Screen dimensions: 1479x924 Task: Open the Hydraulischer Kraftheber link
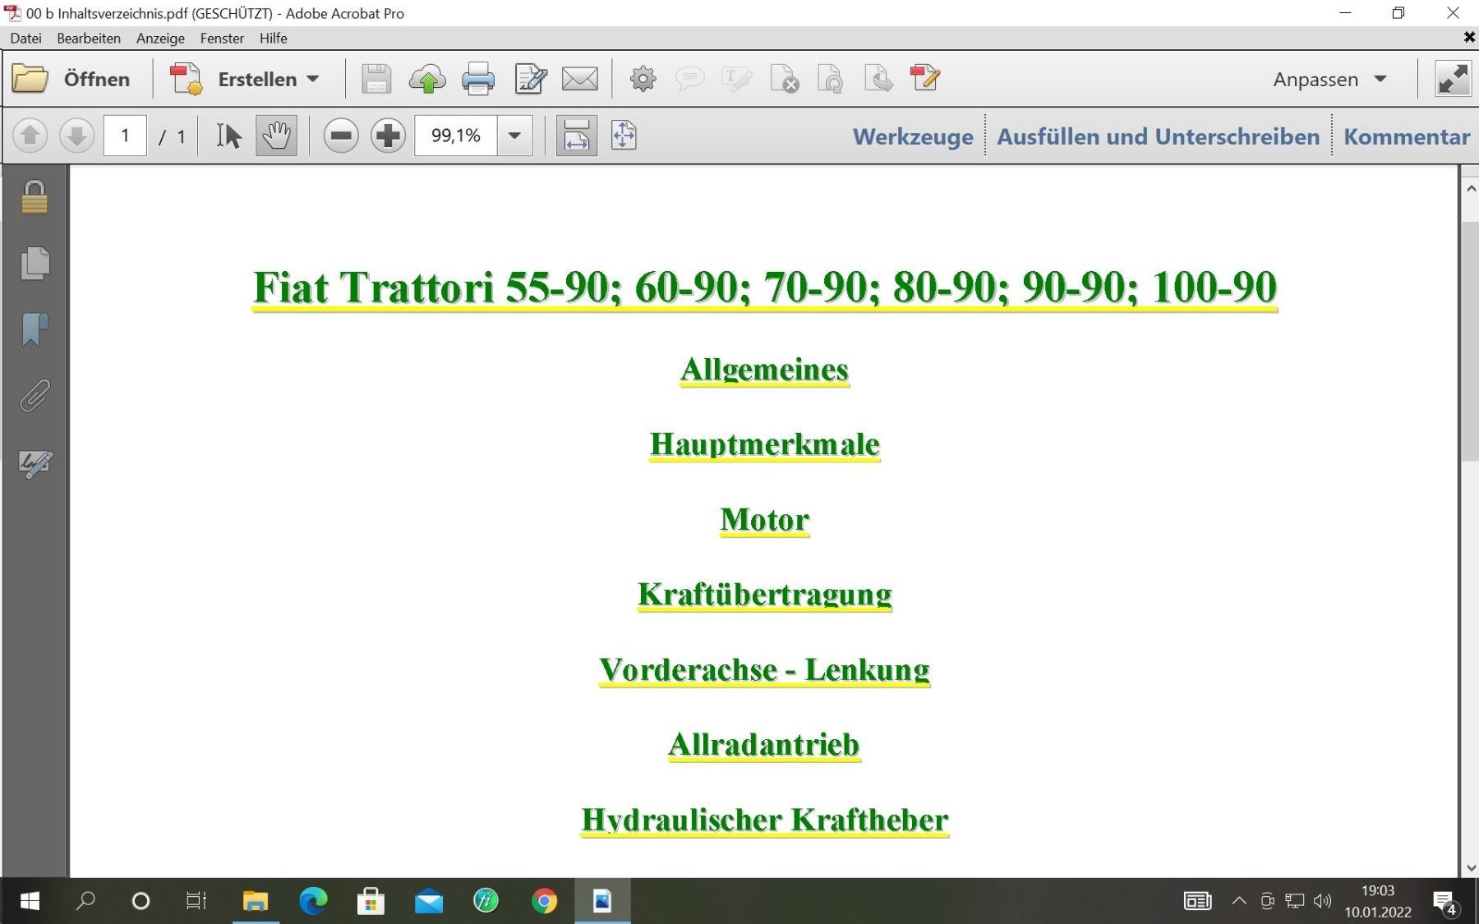pos(764,820)
